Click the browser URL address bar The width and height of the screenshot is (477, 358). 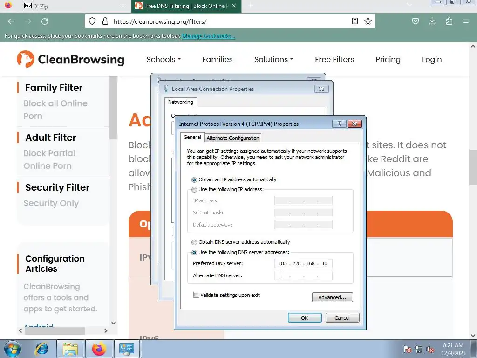[230, 21]
